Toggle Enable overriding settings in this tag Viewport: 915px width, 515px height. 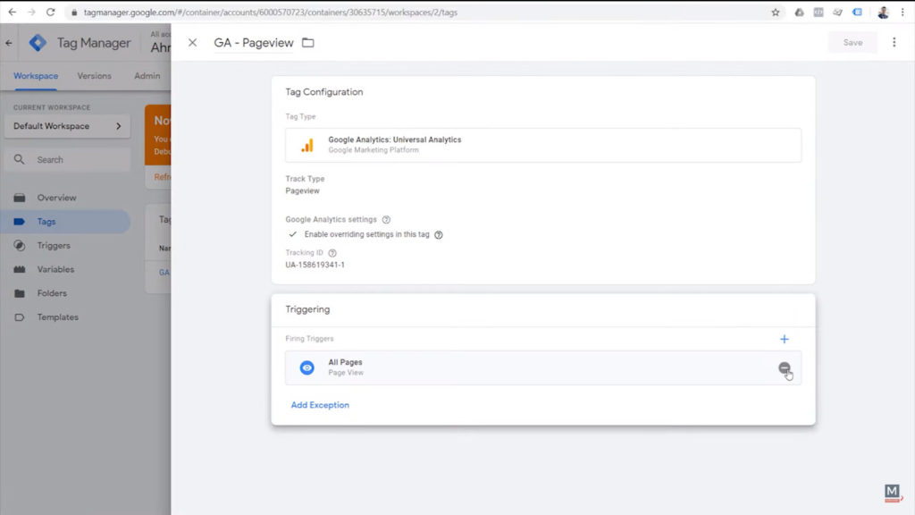[292, 234]
